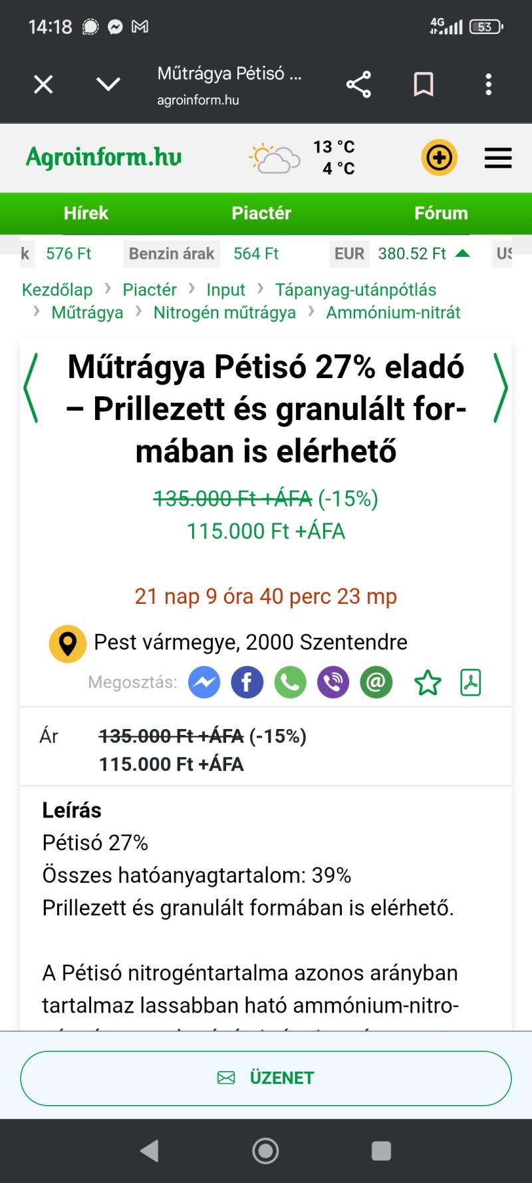The height and width of the screenshot is (1183, 532).
Task: Open the Fórum tab
Action: [441, 213]
